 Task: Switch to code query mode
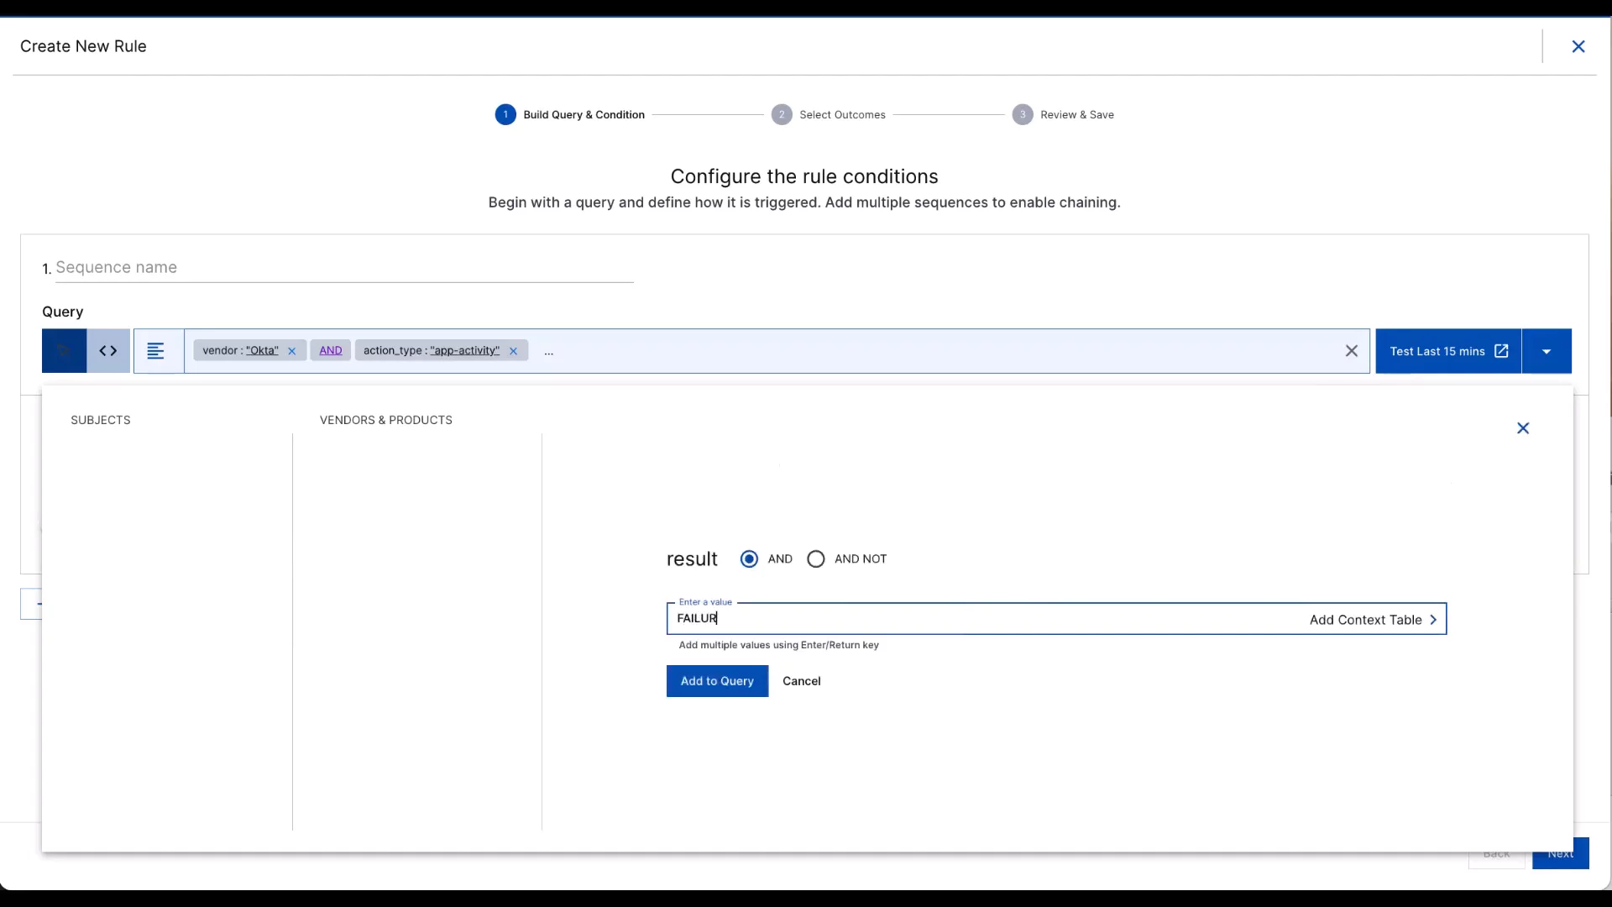[x=108, y=351]
